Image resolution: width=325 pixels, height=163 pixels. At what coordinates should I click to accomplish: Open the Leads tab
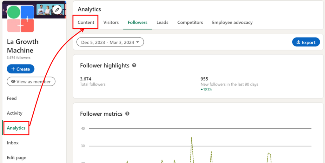point(162,22)
